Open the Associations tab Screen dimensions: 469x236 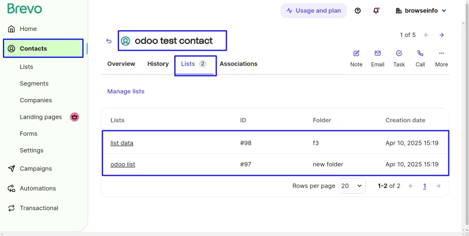click(238, 64)
